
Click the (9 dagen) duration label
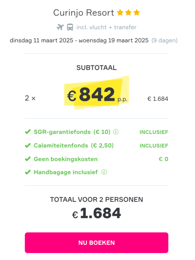pyautogui.click(x=165, y=41)
